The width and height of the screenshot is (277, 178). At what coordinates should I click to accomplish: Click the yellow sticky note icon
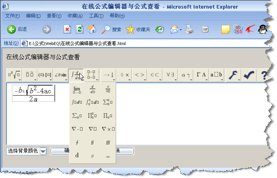click(226, 29)
